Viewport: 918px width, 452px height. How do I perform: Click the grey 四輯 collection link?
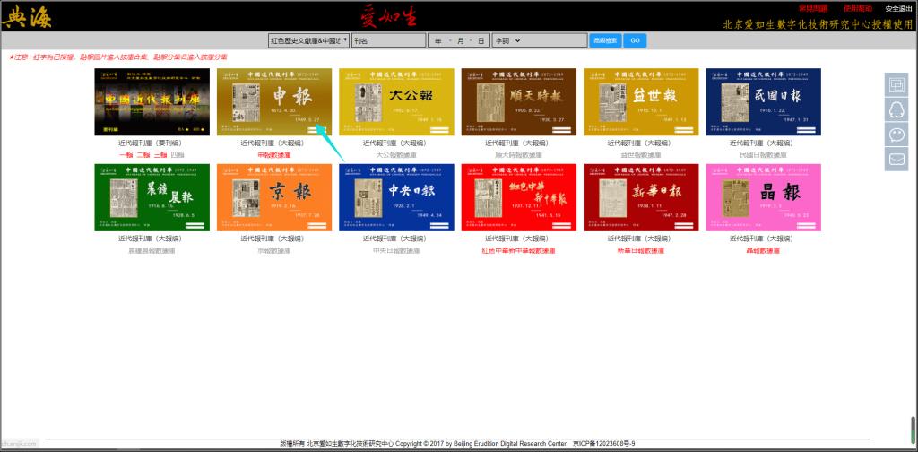(x=178, y=155)
